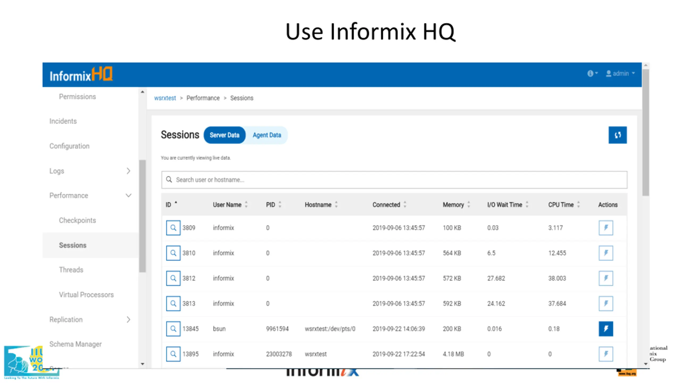Switch to Agent Data view
The width and height of the screenshot is (681, 383).
click(267, 135)
